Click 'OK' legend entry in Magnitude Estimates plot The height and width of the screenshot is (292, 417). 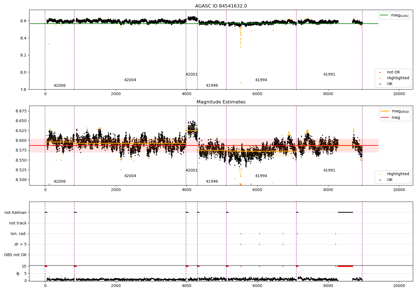390,180
